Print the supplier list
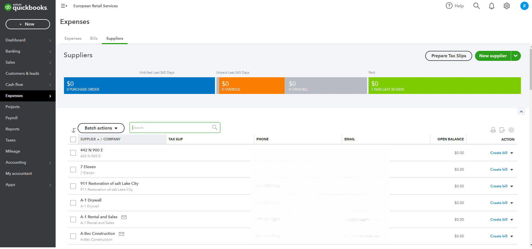Screen dimensions: 532x249 coord(493,130)
